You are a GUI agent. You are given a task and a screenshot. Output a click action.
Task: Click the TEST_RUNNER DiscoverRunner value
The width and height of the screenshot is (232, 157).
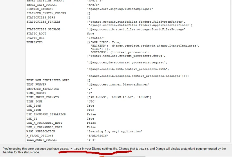click(x=118, y=84)
